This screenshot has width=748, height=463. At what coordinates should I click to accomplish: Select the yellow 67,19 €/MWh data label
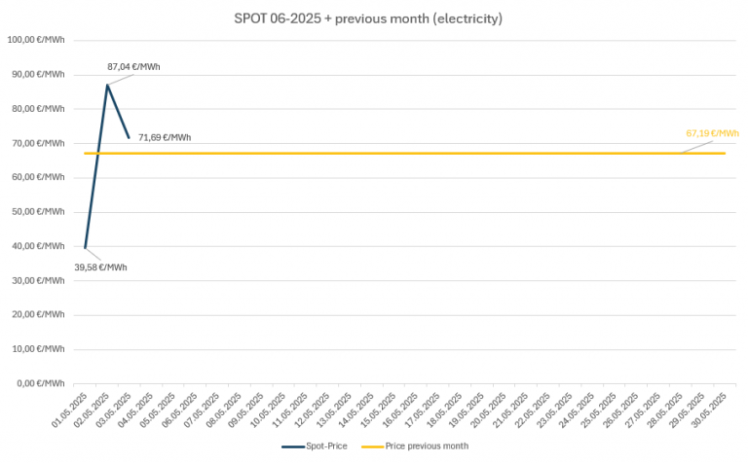pos(712,132)
